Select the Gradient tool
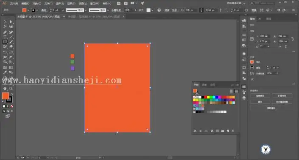The height and width of the screenshot is (160, 299). click(x=11, y=68)
